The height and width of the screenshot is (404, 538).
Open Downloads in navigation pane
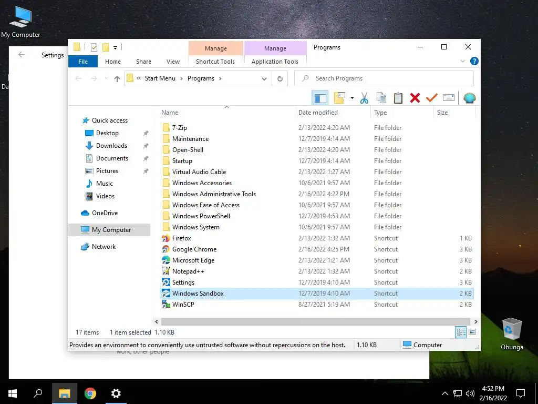tap(111, 146)
